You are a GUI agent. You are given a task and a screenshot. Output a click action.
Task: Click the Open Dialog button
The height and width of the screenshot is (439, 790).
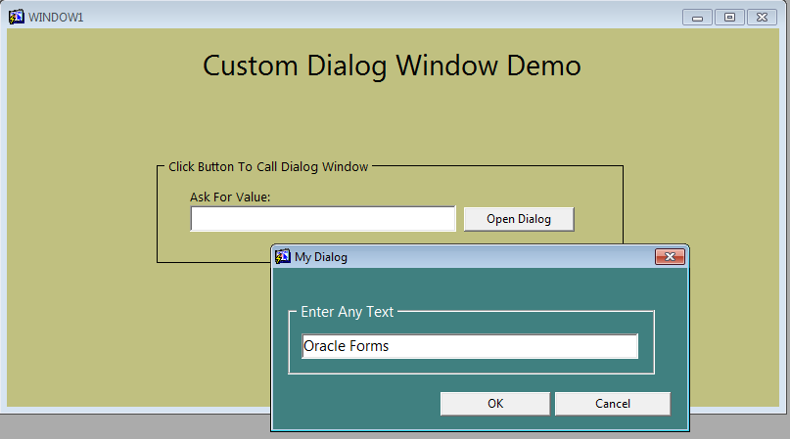click(x=519, y=219)
